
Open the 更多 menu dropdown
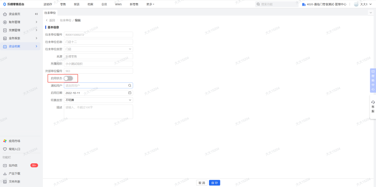click(150, 4)
